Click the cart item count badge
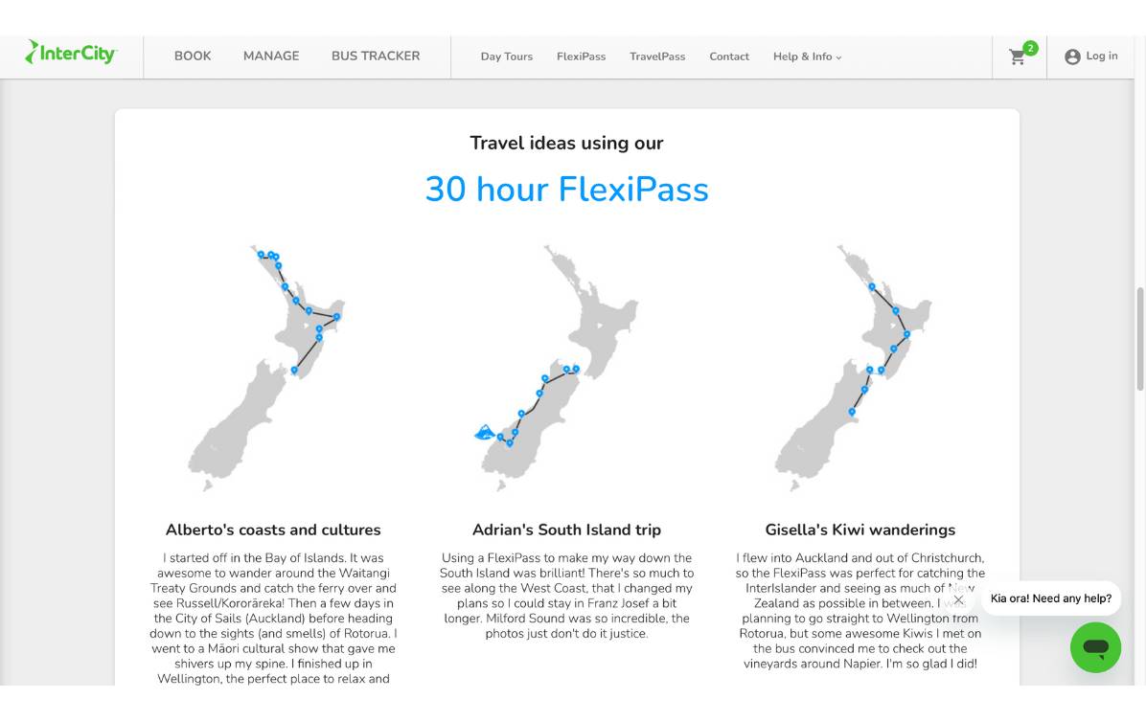 [x=1030, y=48]
